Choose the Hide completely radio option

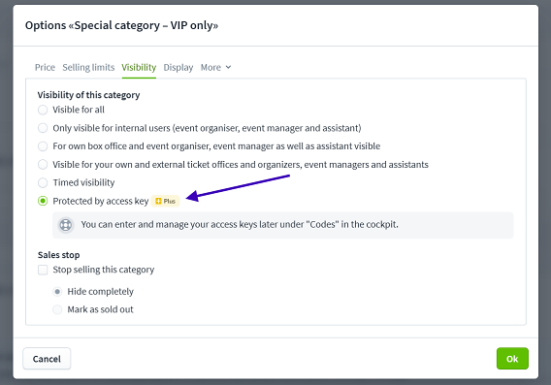(x=57, y=292)
